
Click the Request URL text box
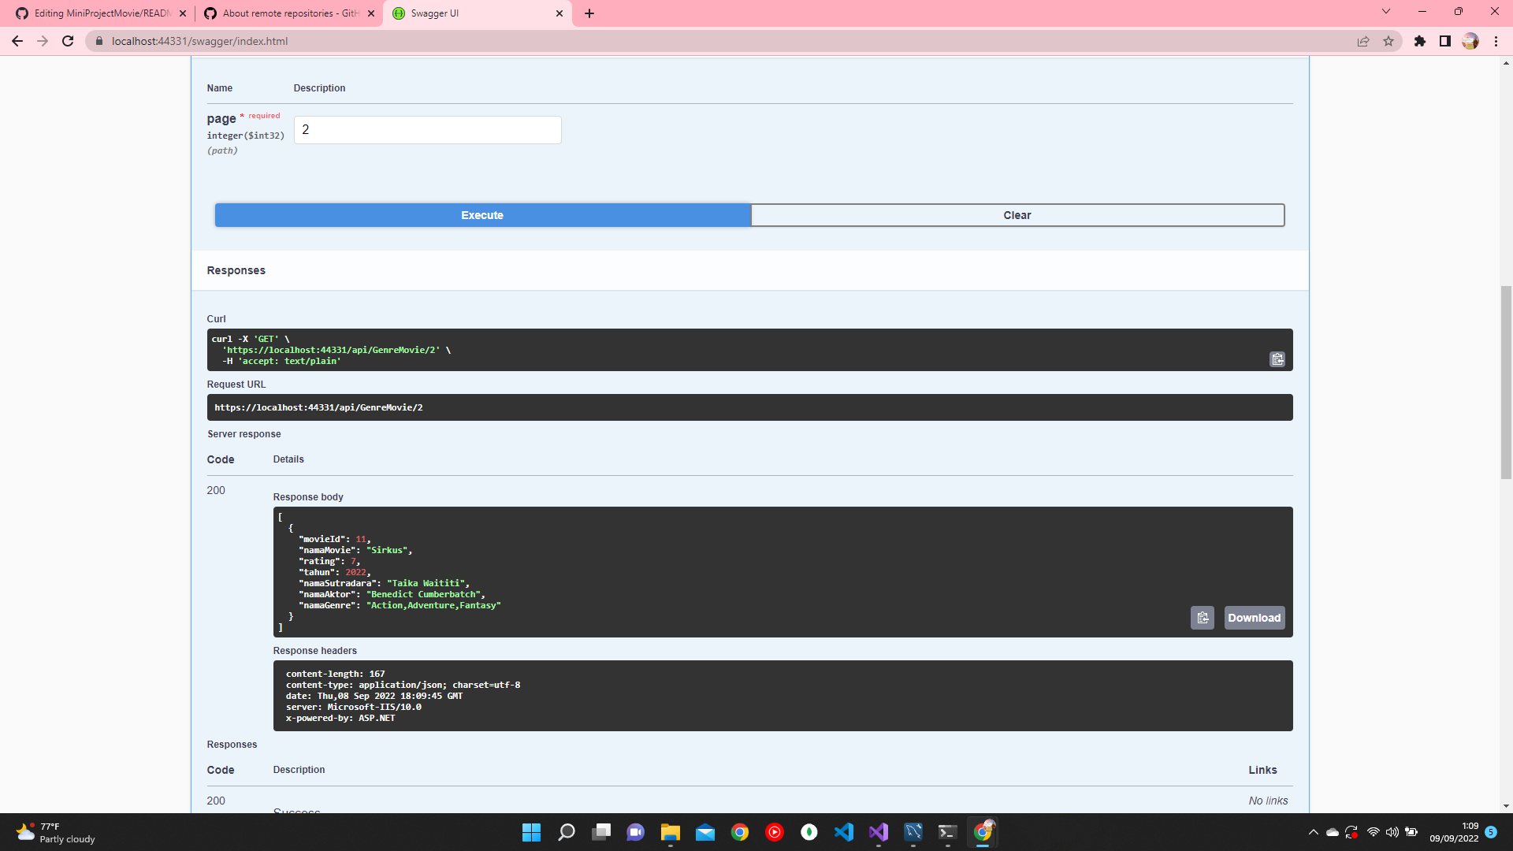click(749, 407)
